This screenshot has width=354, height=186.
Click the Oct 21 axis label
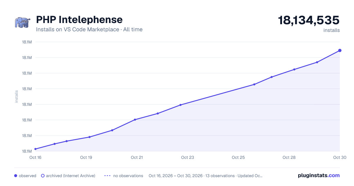137,157
